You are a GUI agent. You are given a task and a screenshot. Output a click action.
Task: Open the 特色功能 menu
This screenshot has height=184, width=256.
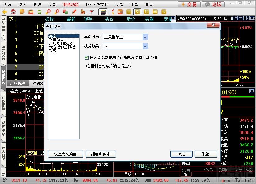71,5
